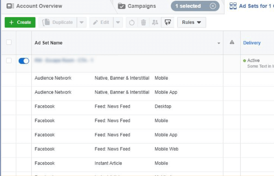The image size is (274, 176).
Task: Switch to the Campaigns tab
Action: tap(137, 6)
